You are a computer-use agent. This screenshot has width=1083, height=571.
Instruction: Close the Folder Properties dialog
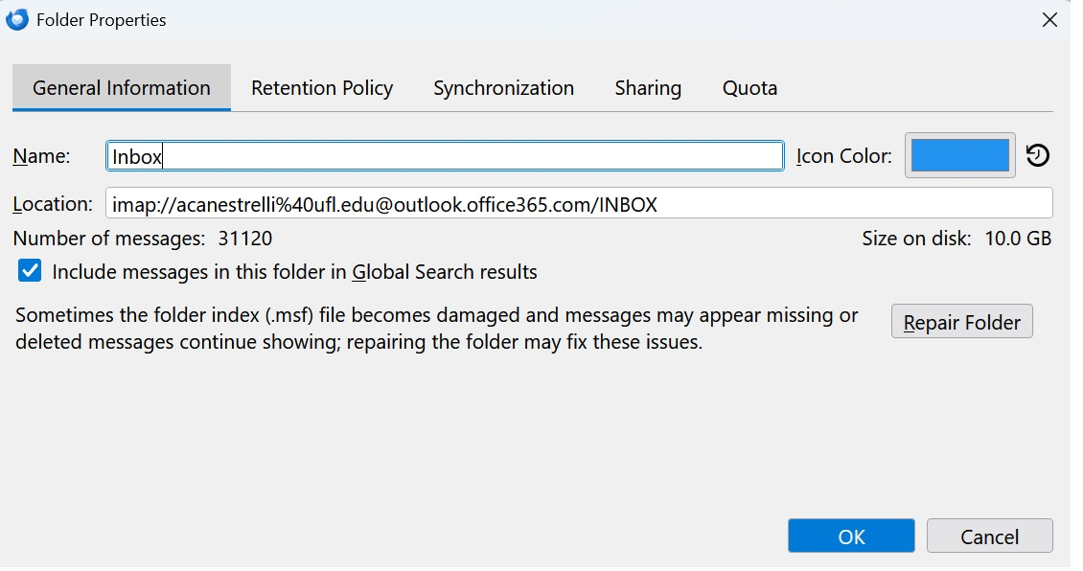pos(1050,19)
